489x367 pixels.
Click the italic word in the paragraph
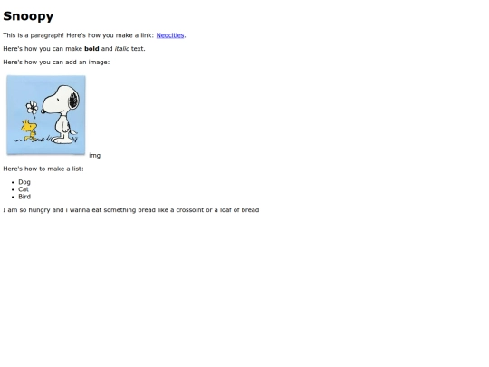click(122, 49)
